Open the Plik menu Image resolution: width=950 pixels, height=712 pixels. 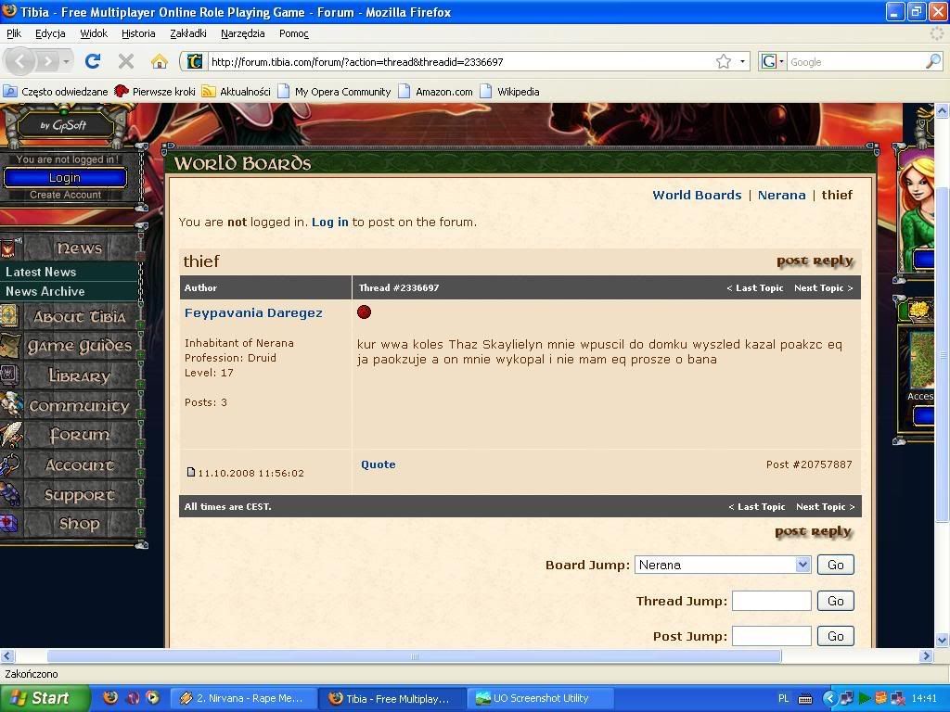pos(14,33)
